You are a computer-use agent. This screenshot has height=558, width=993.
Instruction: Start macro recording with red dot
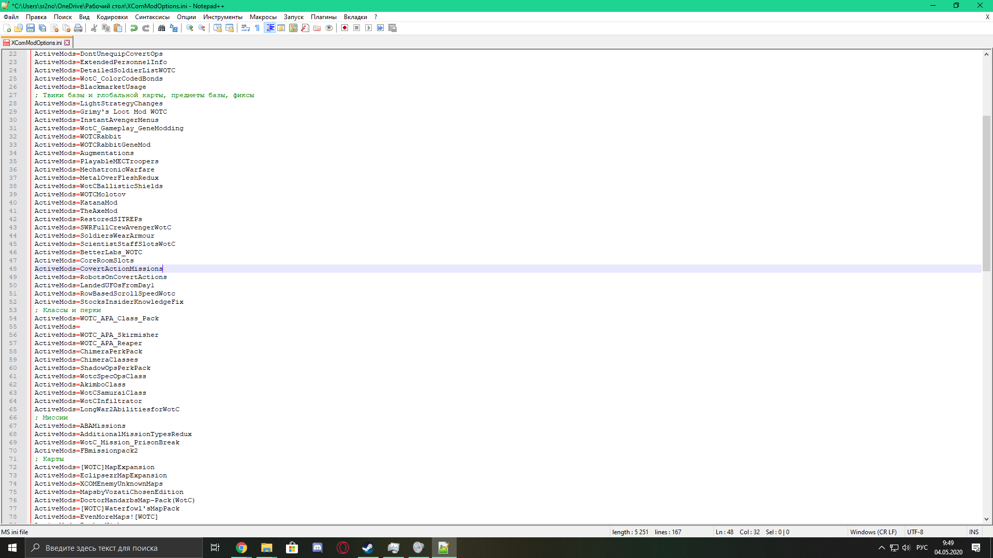[x=345, y=28]
